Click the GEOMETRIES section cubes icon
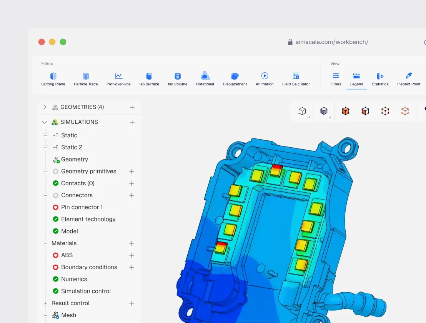The image size is (426, 323). click(55, 107)
